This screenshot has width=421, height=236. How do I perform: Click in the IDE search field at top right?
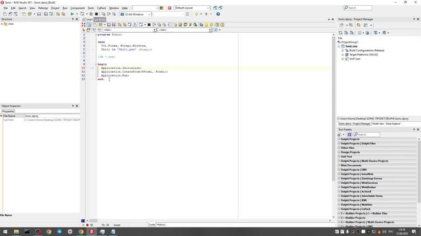(x=358, y=8)
